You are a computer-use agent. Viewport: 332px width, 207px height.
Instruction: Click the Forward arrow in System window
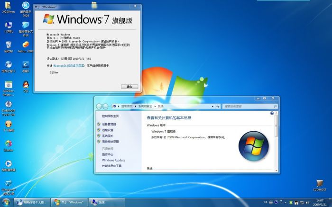pyautogui.click(x=105, y=107)
